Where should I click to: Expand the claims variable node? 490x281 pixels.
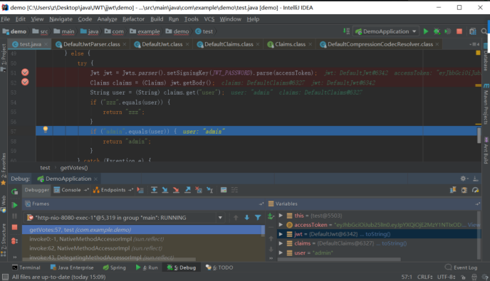(x=281, y=243)
